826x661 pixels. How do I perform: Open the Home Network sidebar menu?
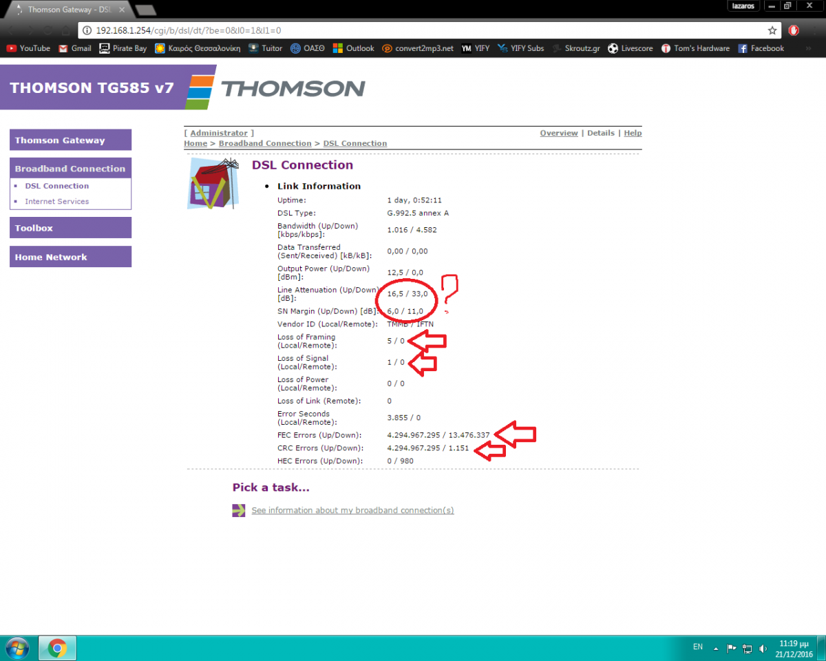click(70, 257)
